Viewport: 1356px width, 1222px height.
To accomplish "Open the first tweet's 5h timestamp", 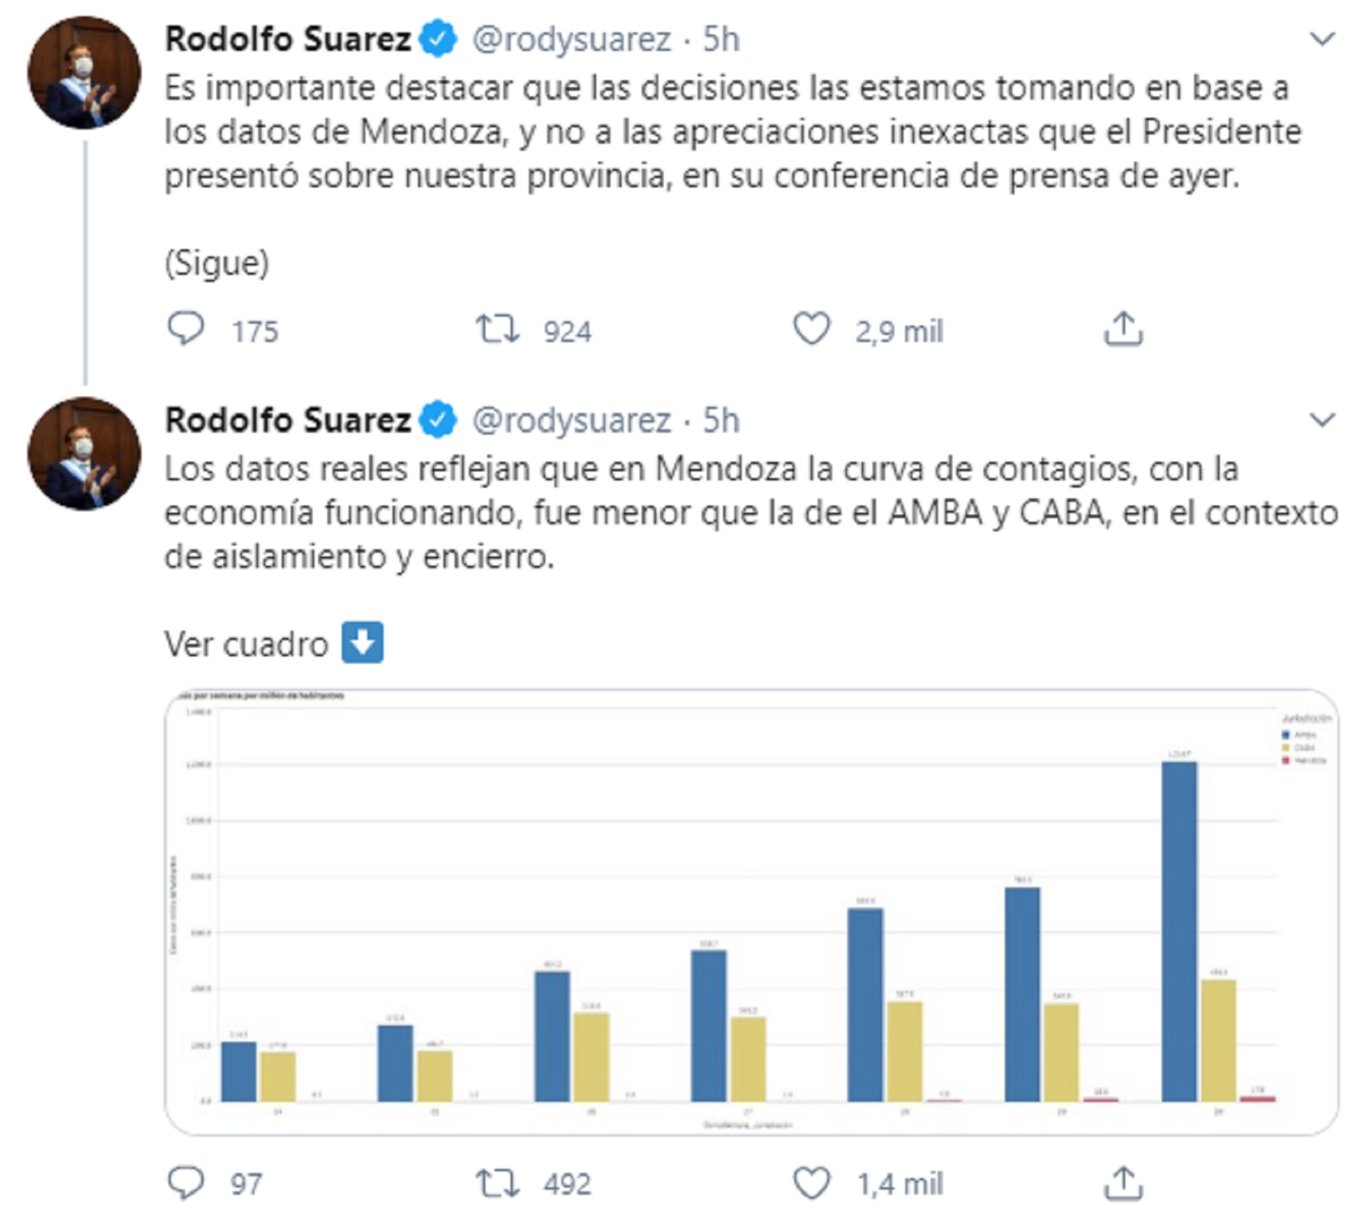I will 721,39.
